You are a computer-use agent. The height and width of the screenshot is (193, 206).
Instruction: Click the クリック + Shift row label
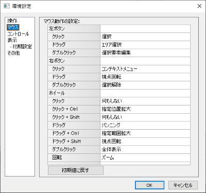coord(66,117)
